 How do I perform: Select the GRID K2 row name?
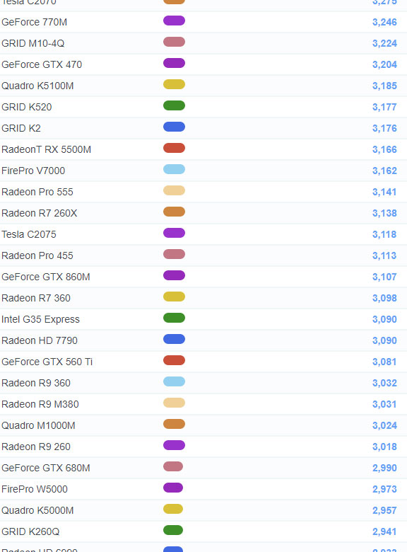click(21, 128)
